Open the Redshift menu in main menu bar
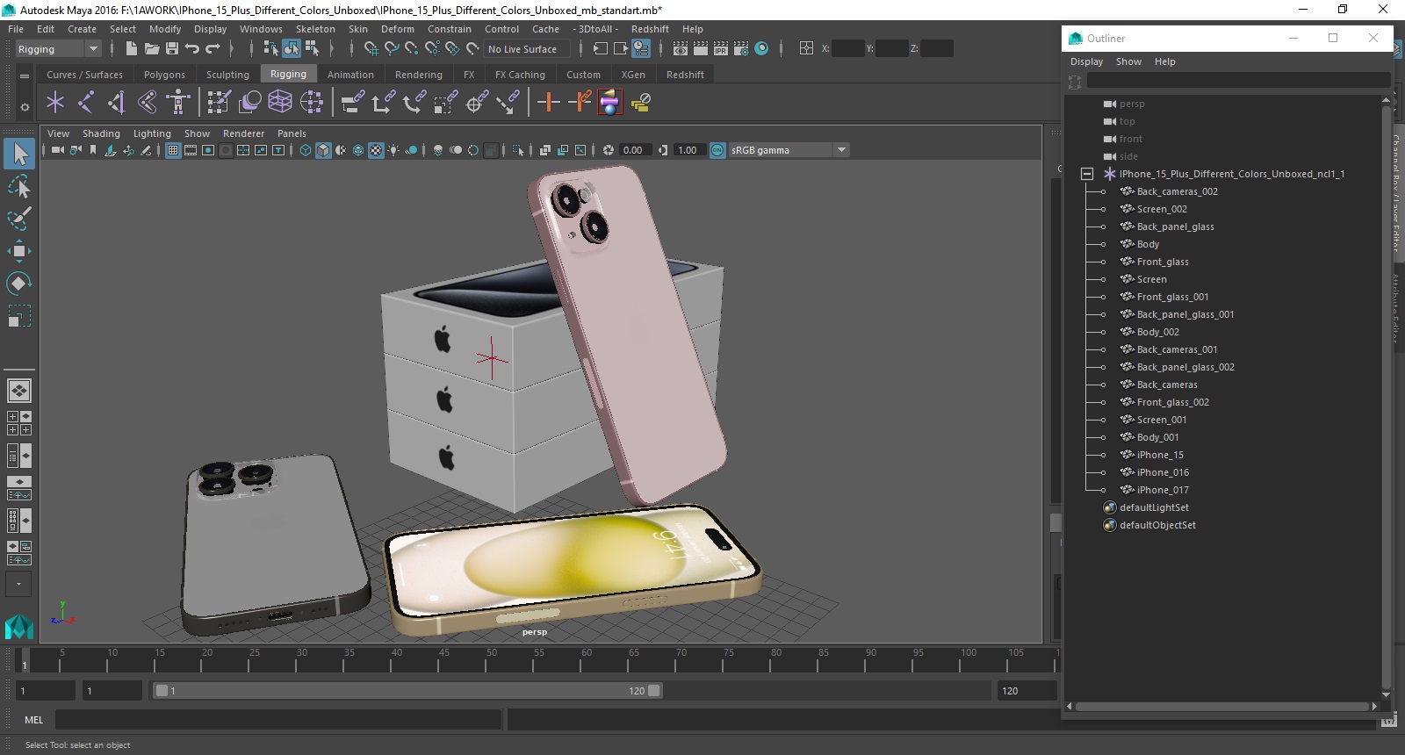This screenshot has width=1405, height=755. [650, 29]
